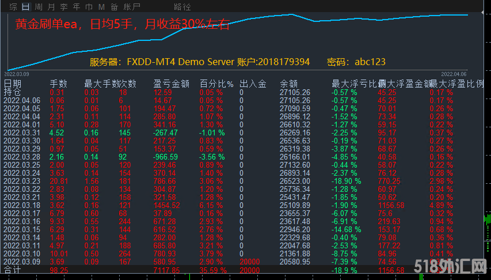Click the 20580.95 balance value
491x280 pixels.
pos(295,262)
